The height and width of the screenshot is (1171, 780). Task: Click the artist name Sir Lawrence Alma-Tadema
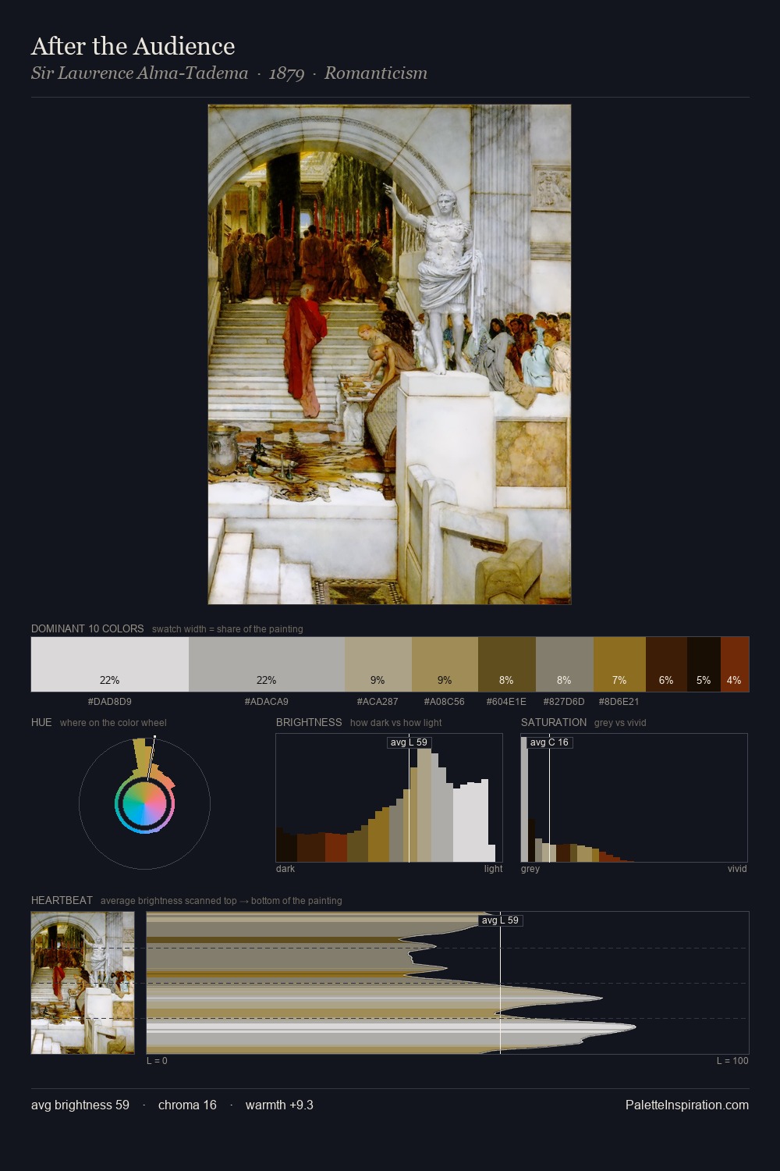(140, 73)
